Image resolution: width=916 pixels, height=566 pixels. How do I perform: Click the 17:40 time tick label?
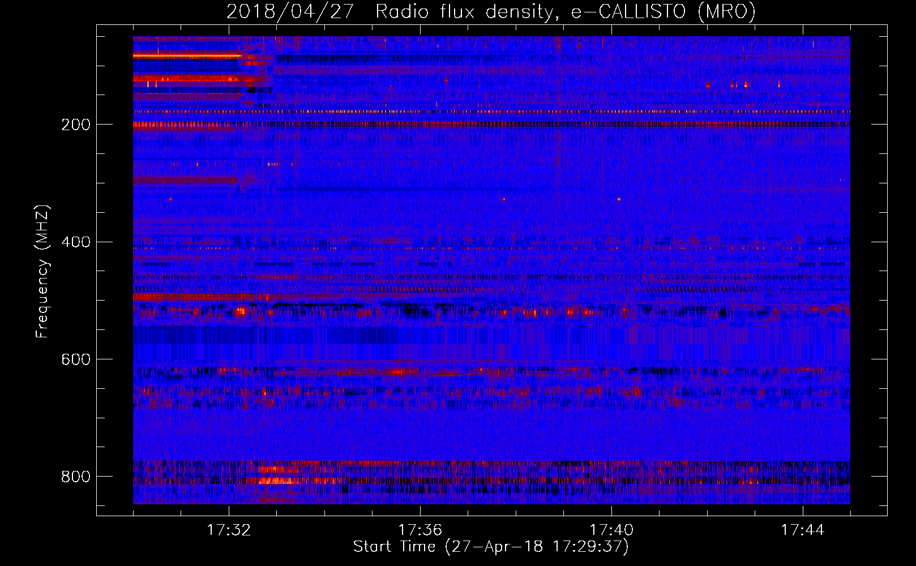[611, 530]
